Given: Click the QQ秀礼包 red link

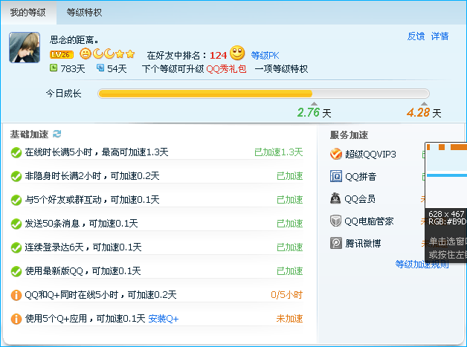Looking at the screenshot, I should tap(226, 69).
